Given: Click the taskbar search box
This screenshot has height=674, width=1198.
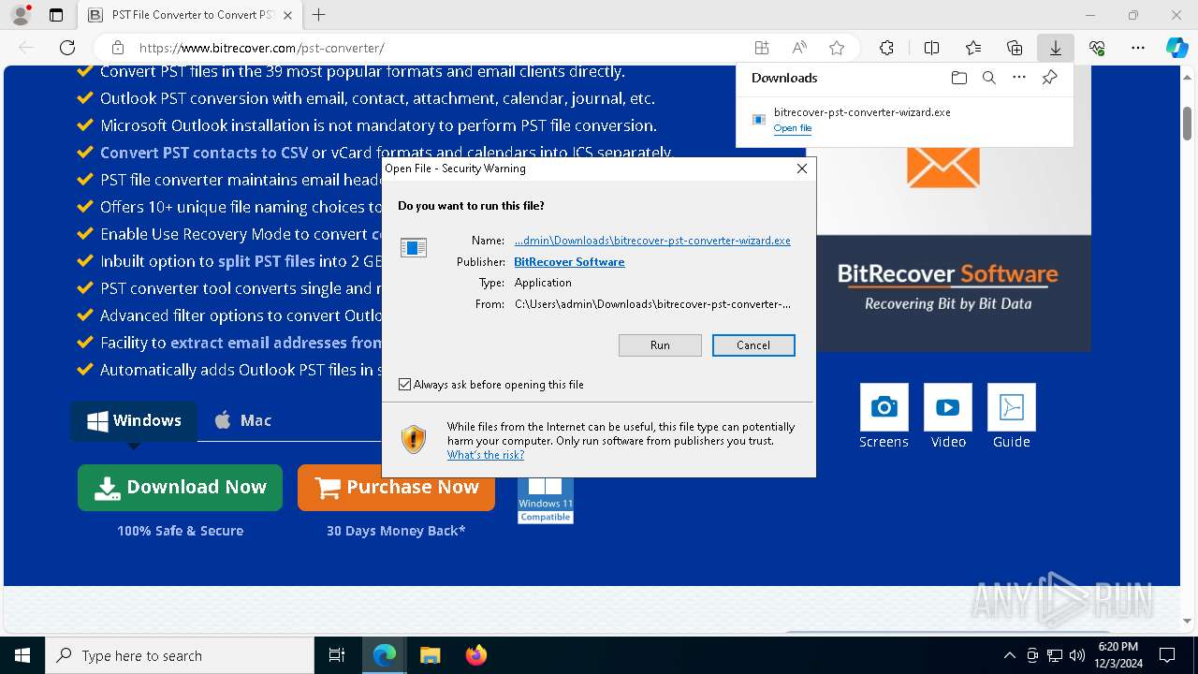Looking at the screenshot, I should (x=180, y=655).
